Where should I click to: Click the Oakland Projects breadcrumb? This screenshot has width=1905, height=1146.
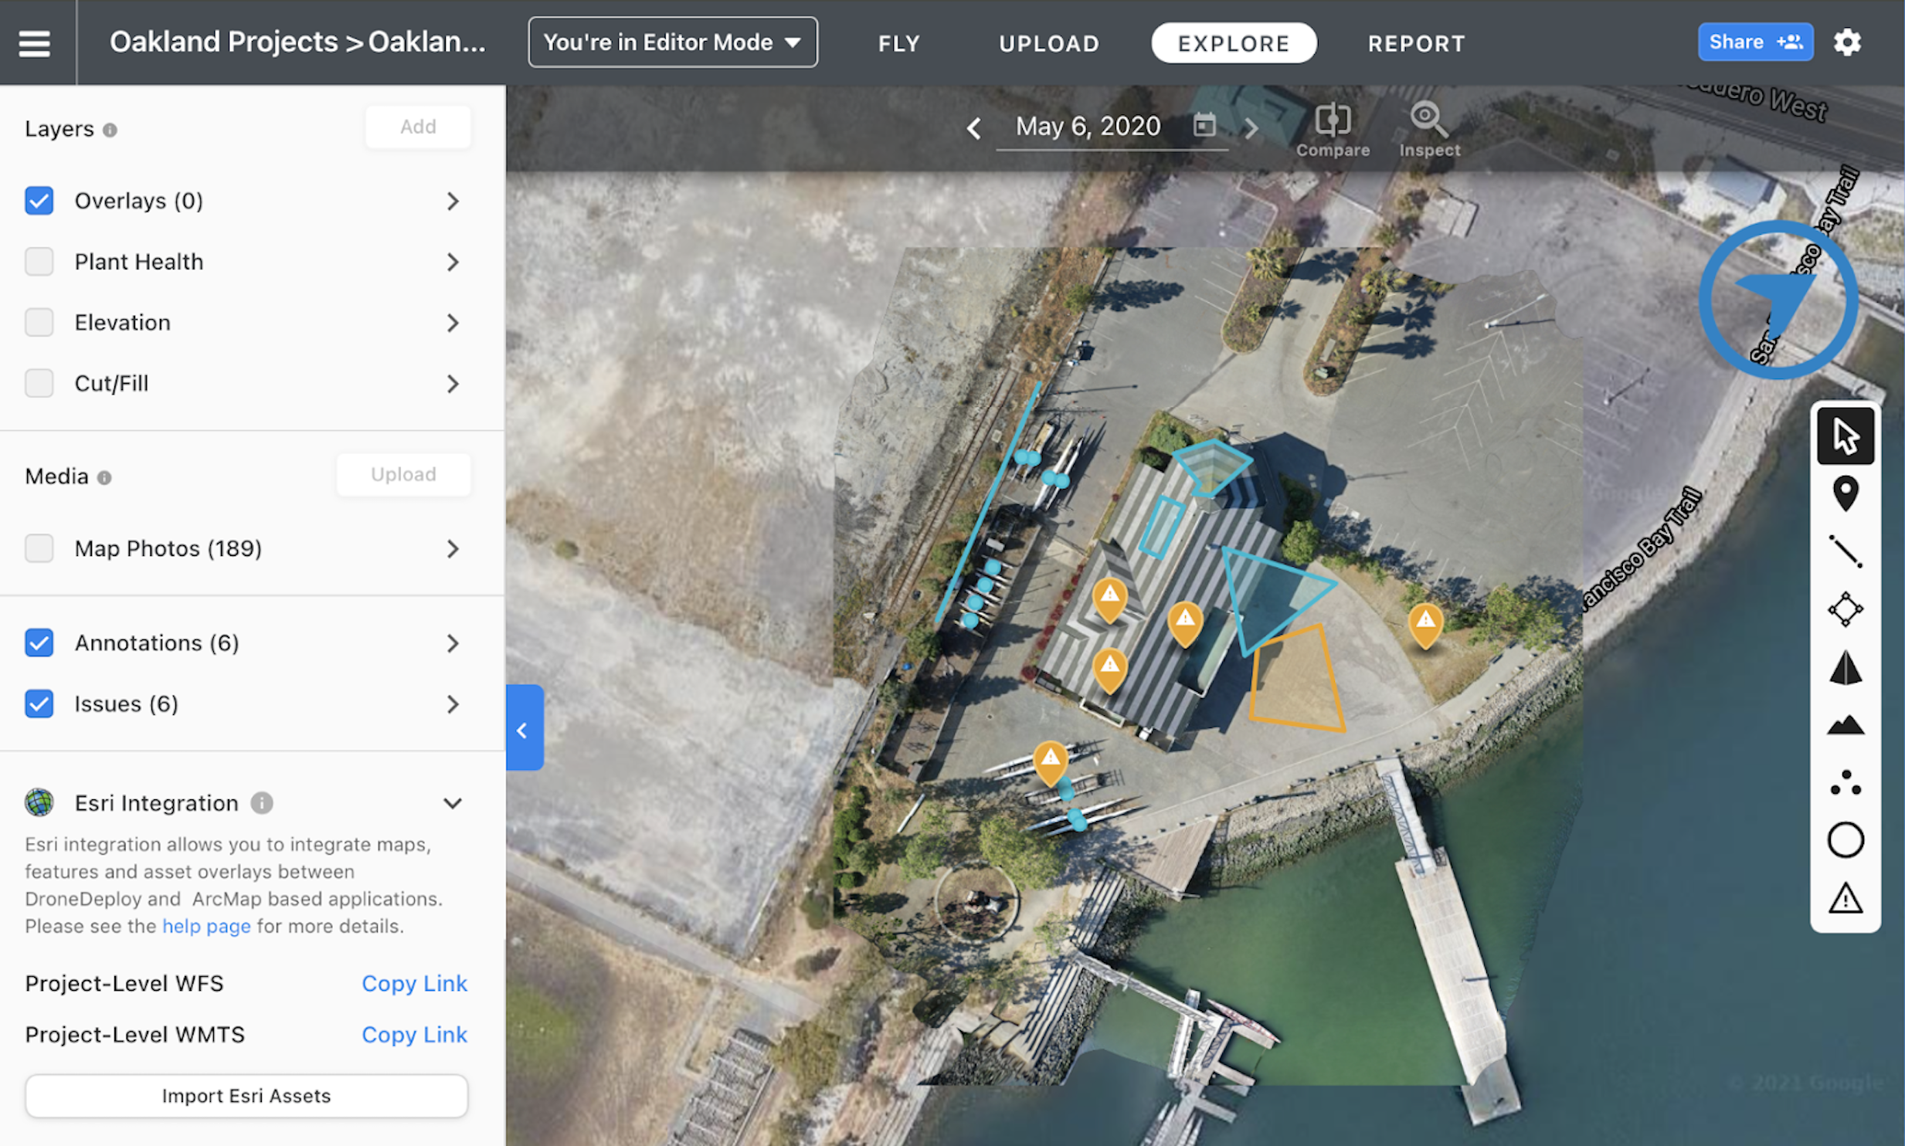(224, 42)
